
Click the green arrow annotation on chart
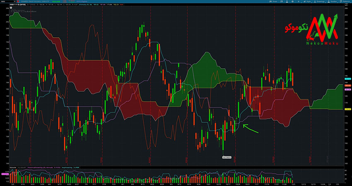tap(250, 128)
